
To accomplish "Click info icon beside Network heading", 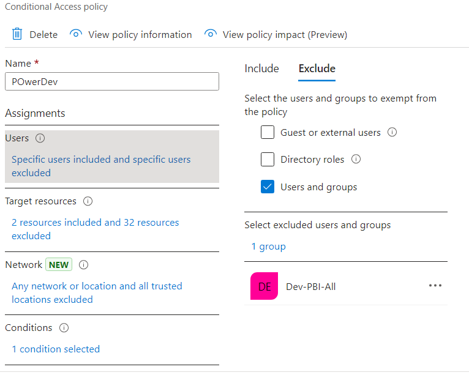I will pyautogui.click(x=84, y=265).
